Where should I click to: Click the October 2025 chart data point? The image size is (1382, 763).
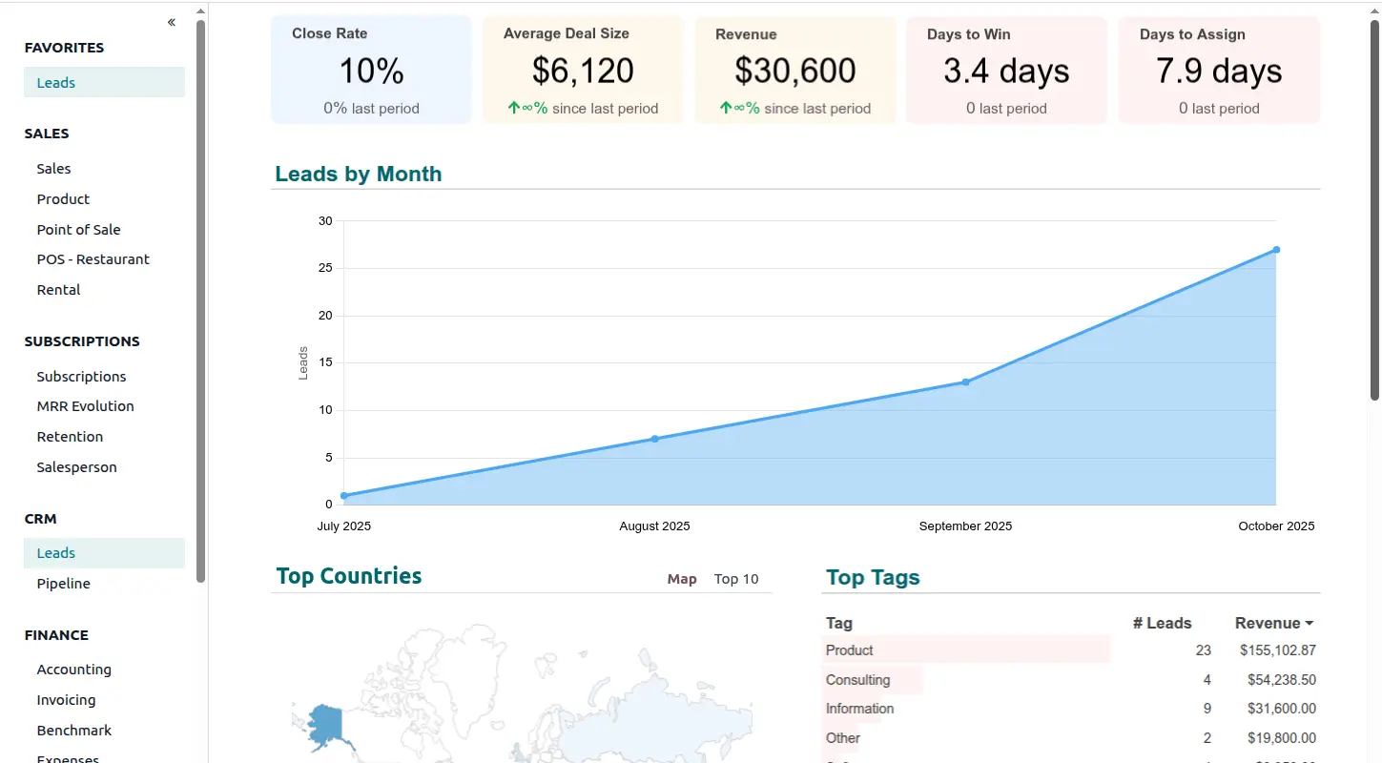1276,250
